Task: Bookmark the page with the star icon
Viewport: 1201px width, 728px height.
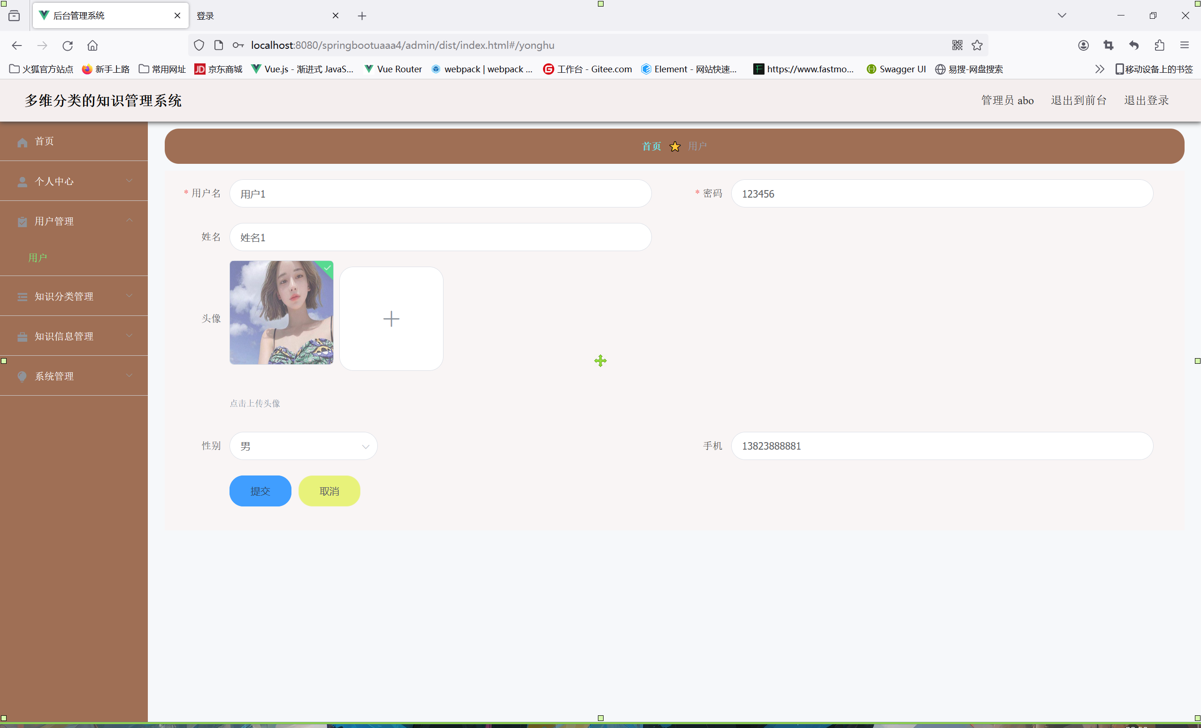Action: pos(977,46)
